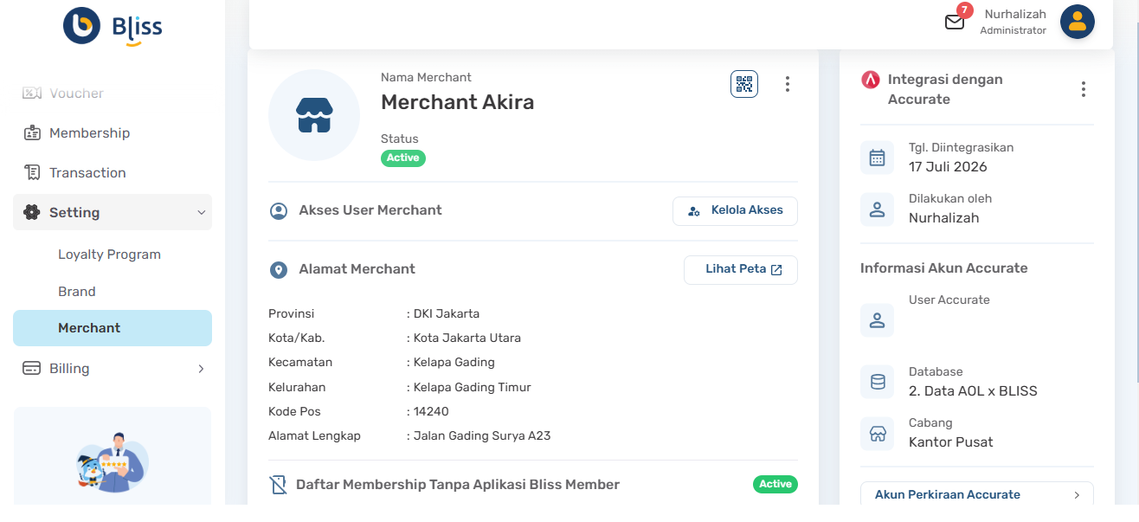Open the mail notifications icon
The width and height of the screenshot is (1139, 522).
point(955,23)
